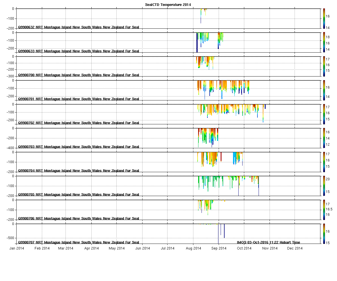Image resolution: width=337 pixels, height=281 pixels.
Task: Click the Q9900701 Montague Island panel label
Action: [78, 99]
